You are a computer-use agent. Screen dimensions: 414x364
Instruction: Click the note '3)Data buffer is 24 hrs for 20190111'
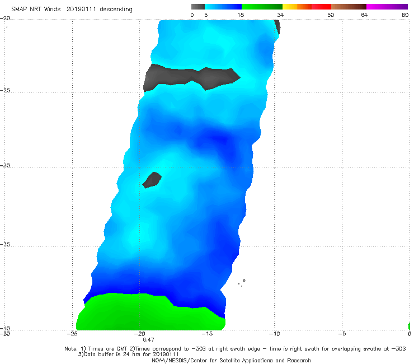point(128,354)
